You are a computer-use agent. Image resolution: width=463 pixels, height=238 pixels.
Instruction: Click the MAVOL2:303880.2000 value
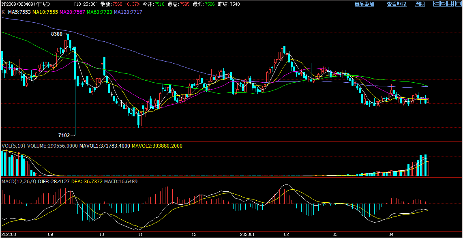click(x=157, y=146)
